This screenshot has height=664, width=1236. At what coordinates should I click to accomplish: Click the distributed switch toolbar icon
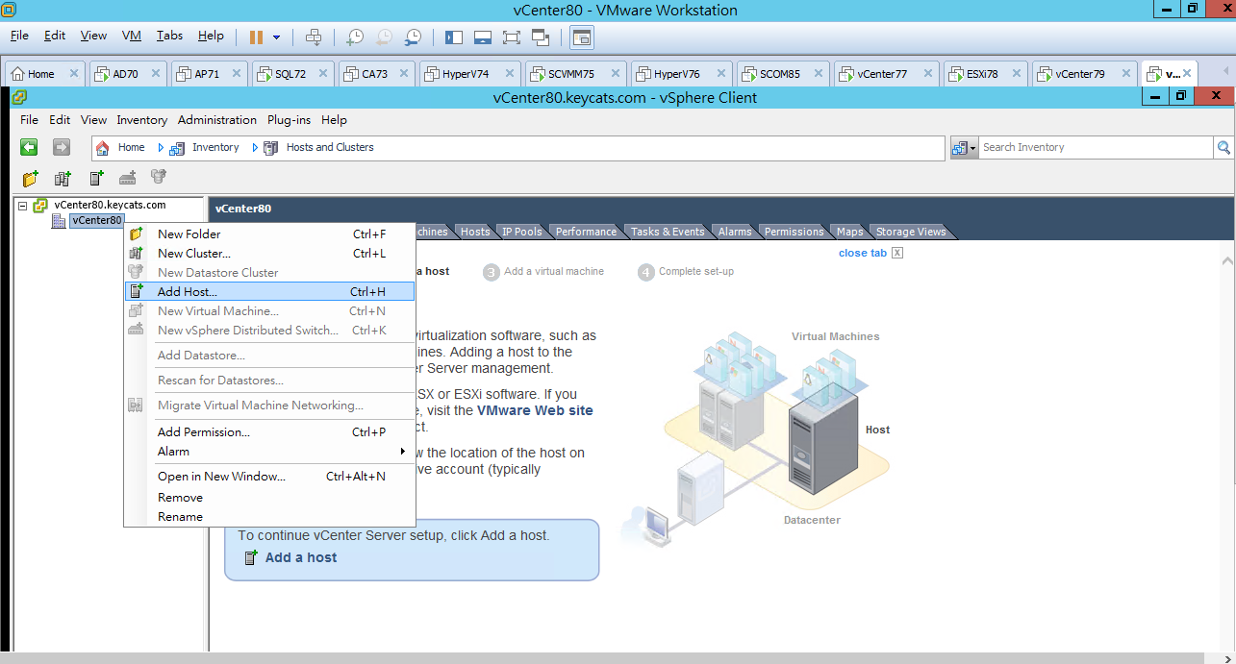[127, 178]
